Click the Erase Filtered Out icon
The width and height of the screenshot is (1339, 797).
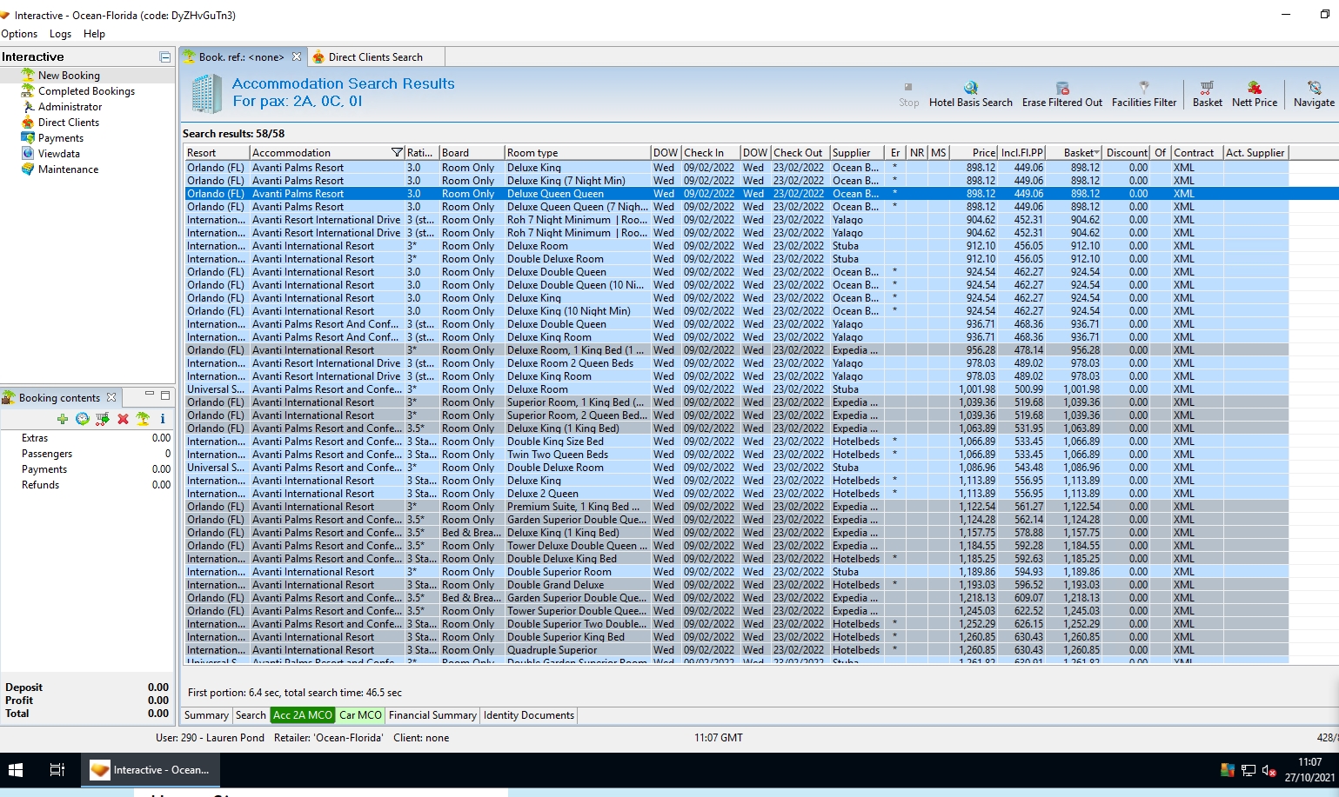(x=1061, y=88)
